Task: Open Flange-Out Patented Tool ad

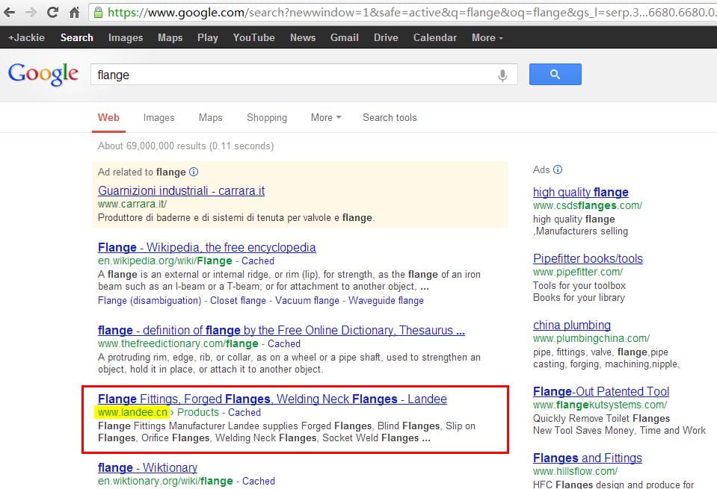Action: [601, 391]
